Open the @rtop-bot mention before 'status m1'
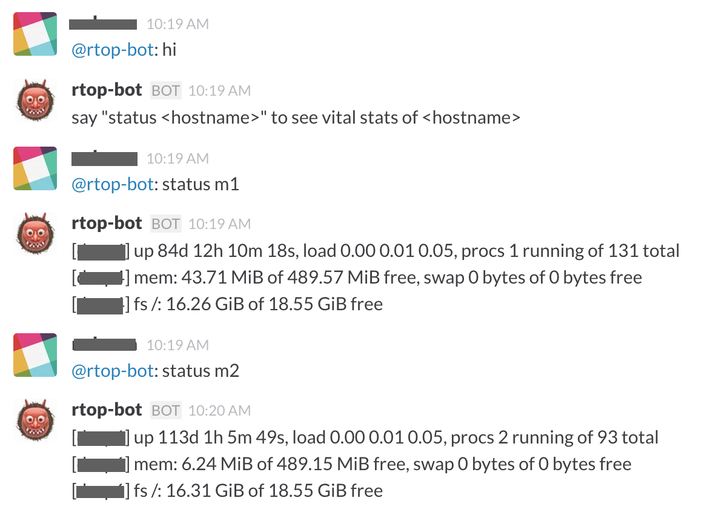The width and height of the screenshot is (716, 515). (x=112, y=184)
